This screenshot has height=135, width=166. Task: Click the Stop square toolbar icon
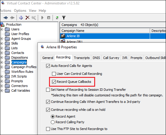(49, 18)
